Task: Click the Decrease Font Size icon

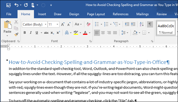Action: click(69, 24)
